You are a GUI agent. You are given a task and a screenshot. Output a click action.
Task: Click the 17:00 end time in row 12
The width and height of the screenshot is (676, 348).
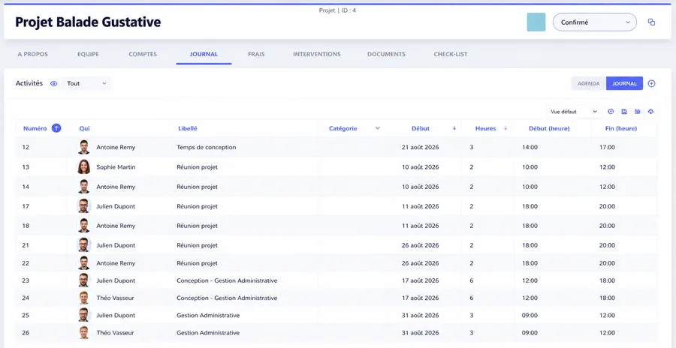tap(607, 147)
